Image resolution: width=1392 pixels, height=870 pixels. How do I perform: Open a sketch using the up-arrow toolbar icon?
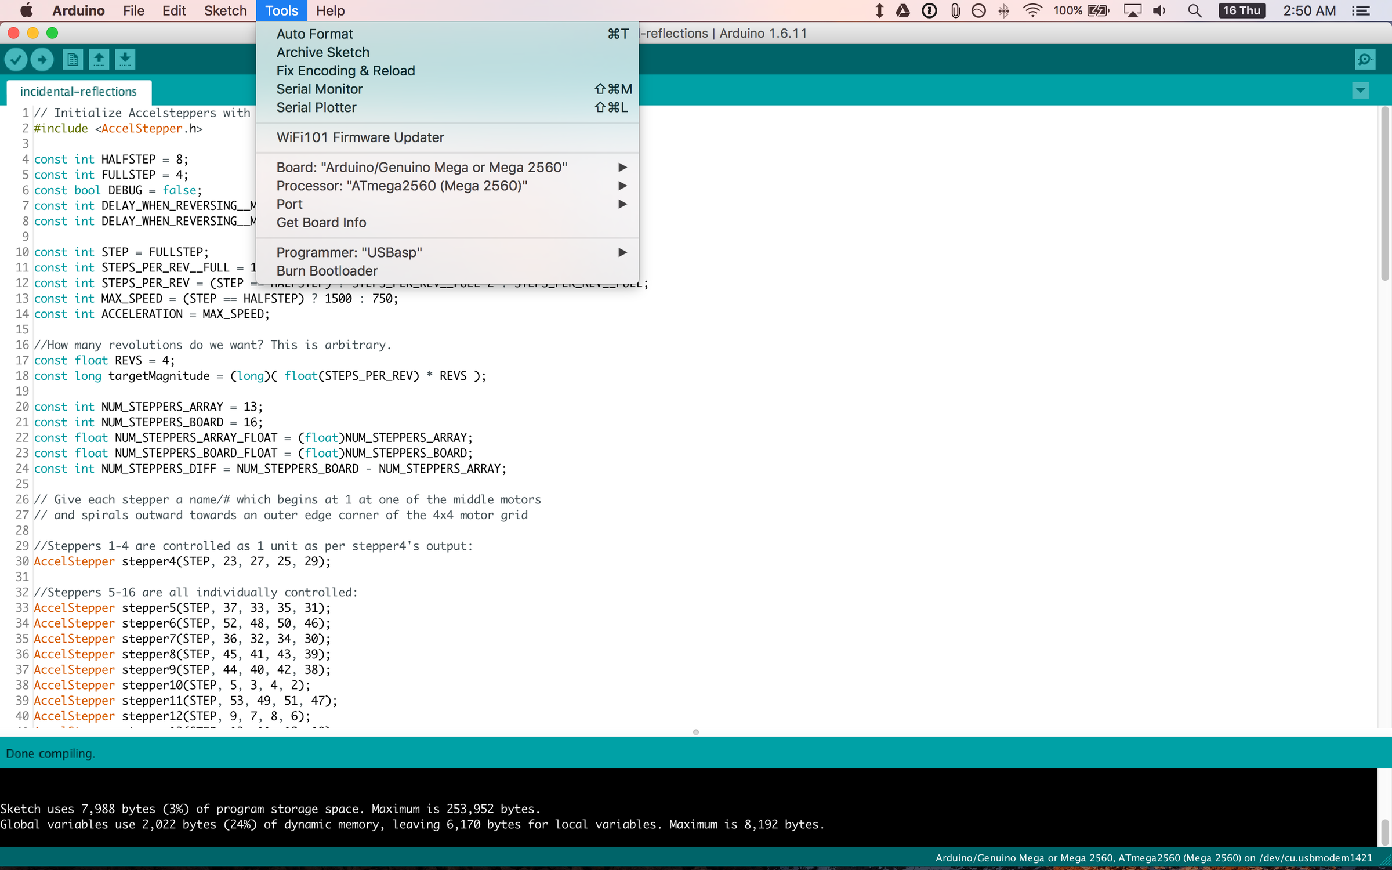point(99,59)
